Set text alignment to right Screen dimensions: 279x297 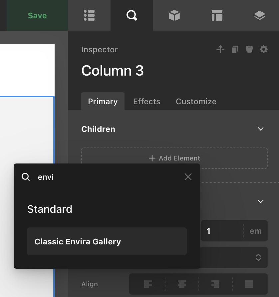pyautogui.click(x=215, y=284)
